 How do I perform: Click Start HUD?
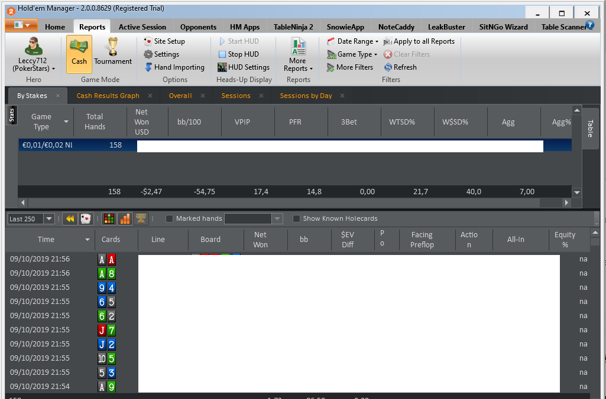coord(239,41)
